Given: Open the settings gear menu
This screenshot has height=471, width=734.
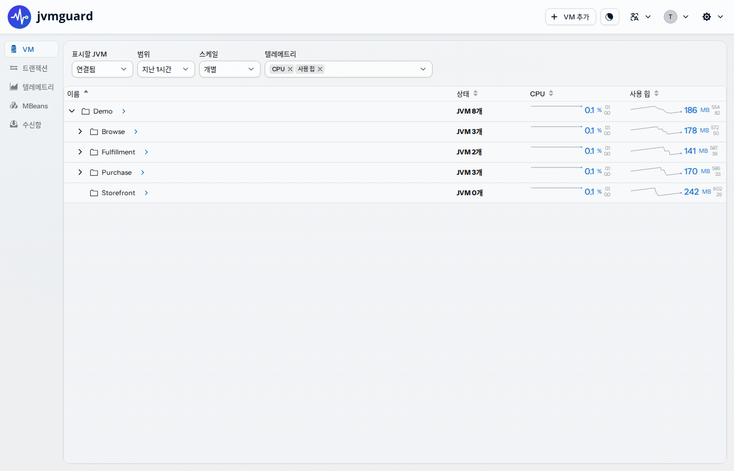Looking at the screenshot, I should pos(707,17).
